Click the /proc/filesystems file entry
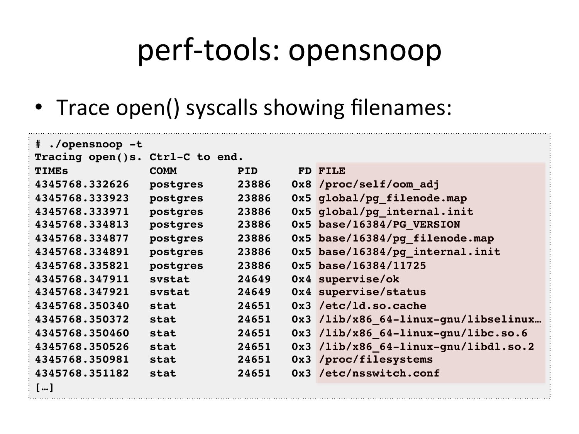The height and width of the screenshot is (434, 579). click(376, 360)
